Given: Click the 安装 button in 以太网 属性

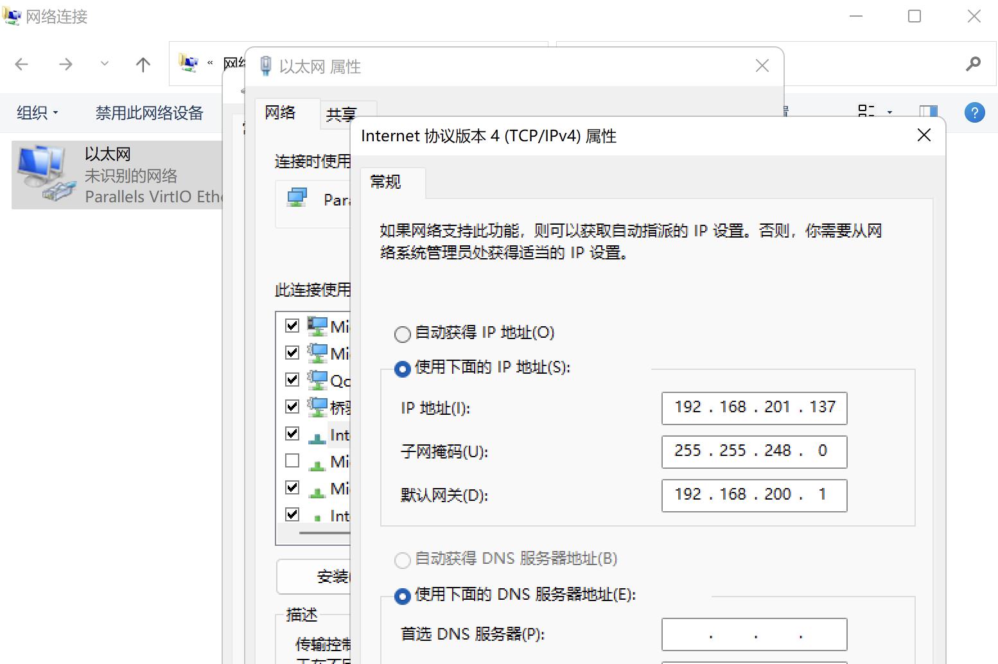Looking at the screenshot, I should 315,576.
